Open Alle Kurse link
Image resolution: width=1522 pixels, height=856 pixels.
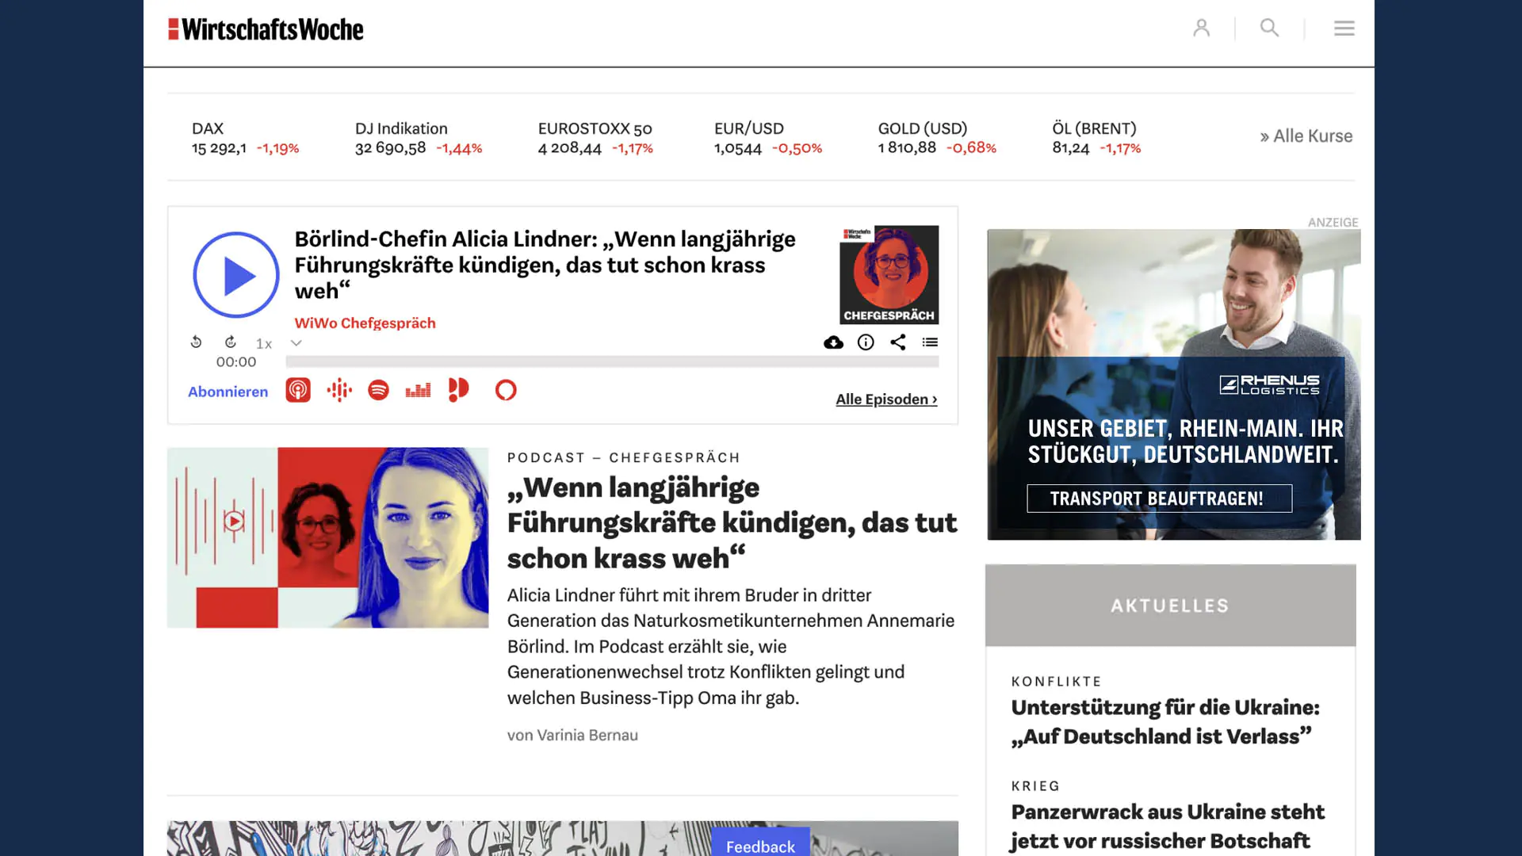pyautogui.click(x=1306, y=136)
